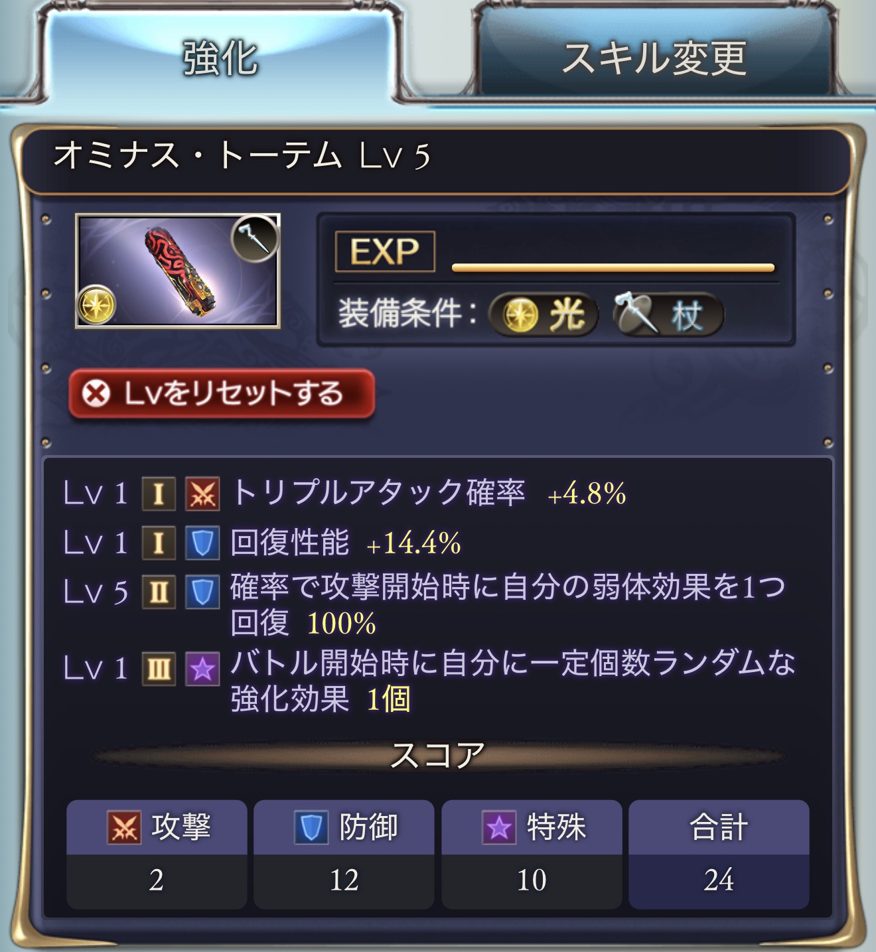Tap the 特殊 score cell
The width and height of the screenshot is (876, 952).
(x=532, y=854)
